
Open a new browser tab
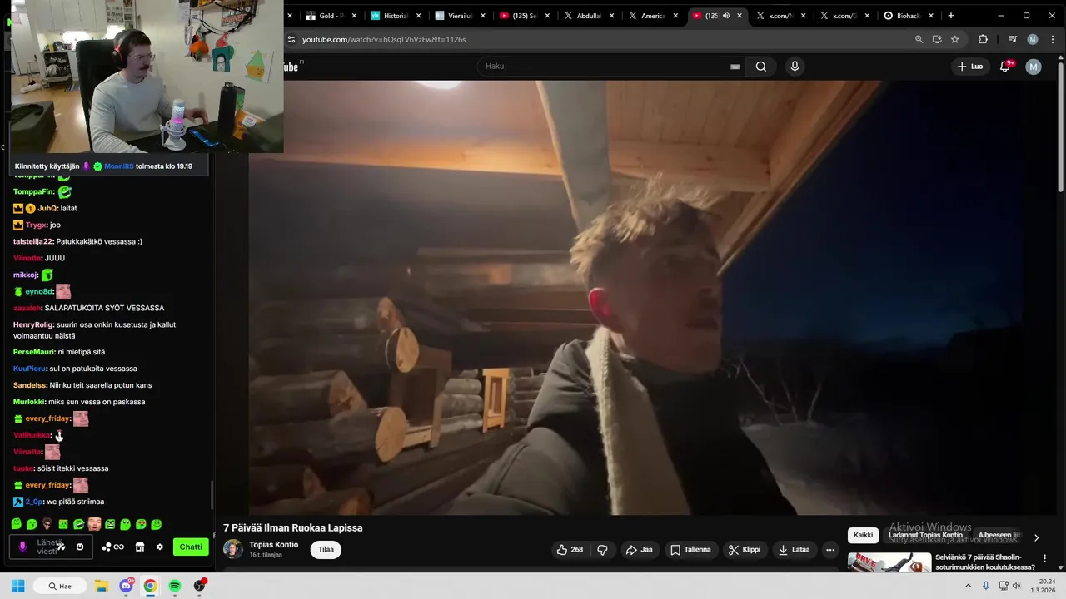tap(950, 16)
